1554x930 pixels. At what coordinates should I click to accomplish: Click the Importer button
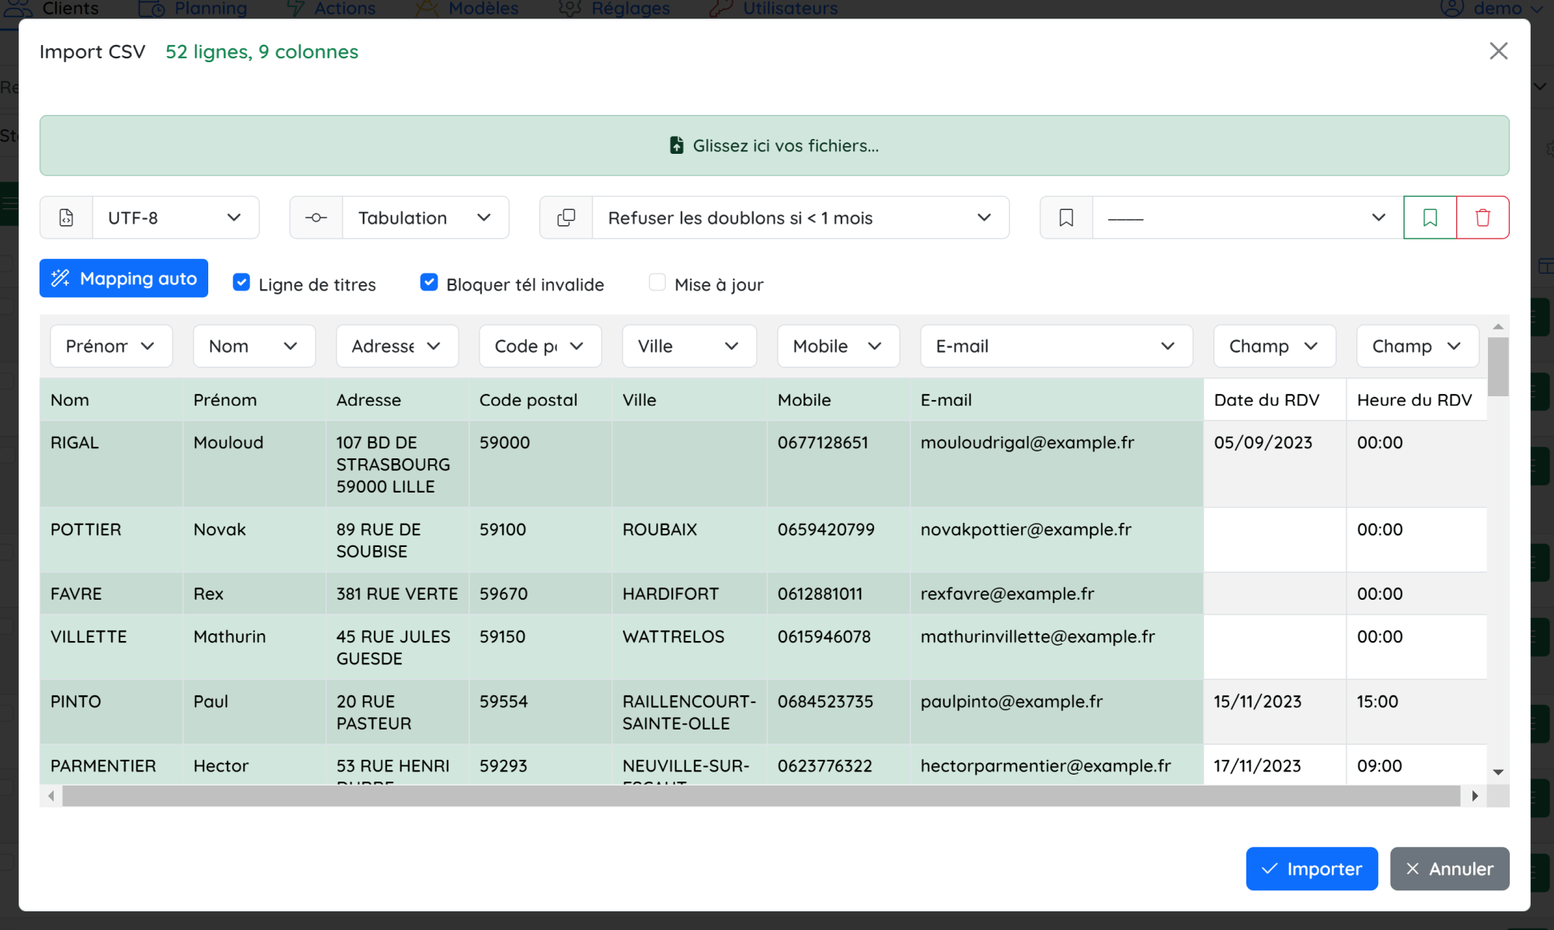click(x=1312, y=869)
